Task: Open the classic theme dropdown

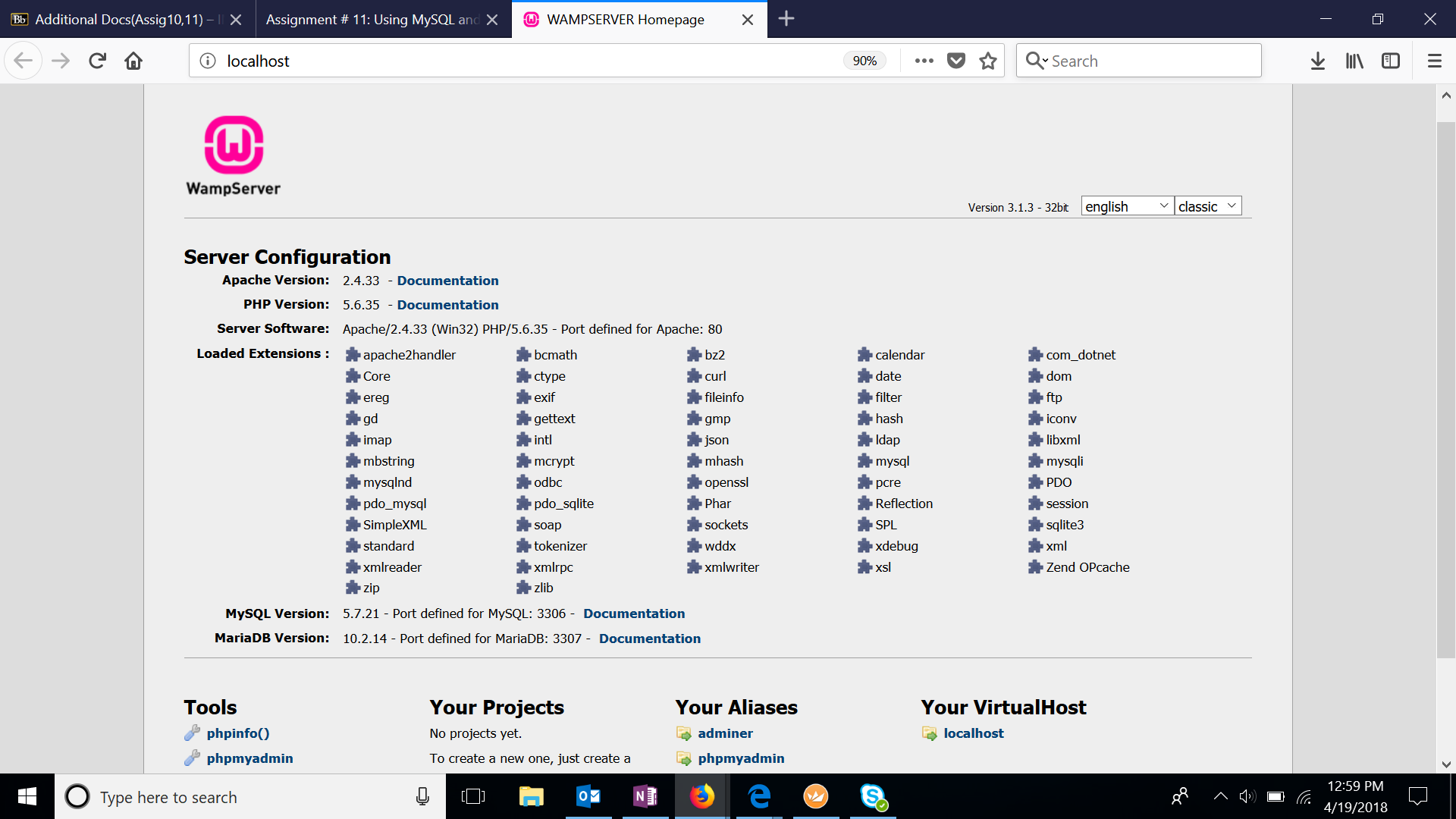Action: point(1208,206)
